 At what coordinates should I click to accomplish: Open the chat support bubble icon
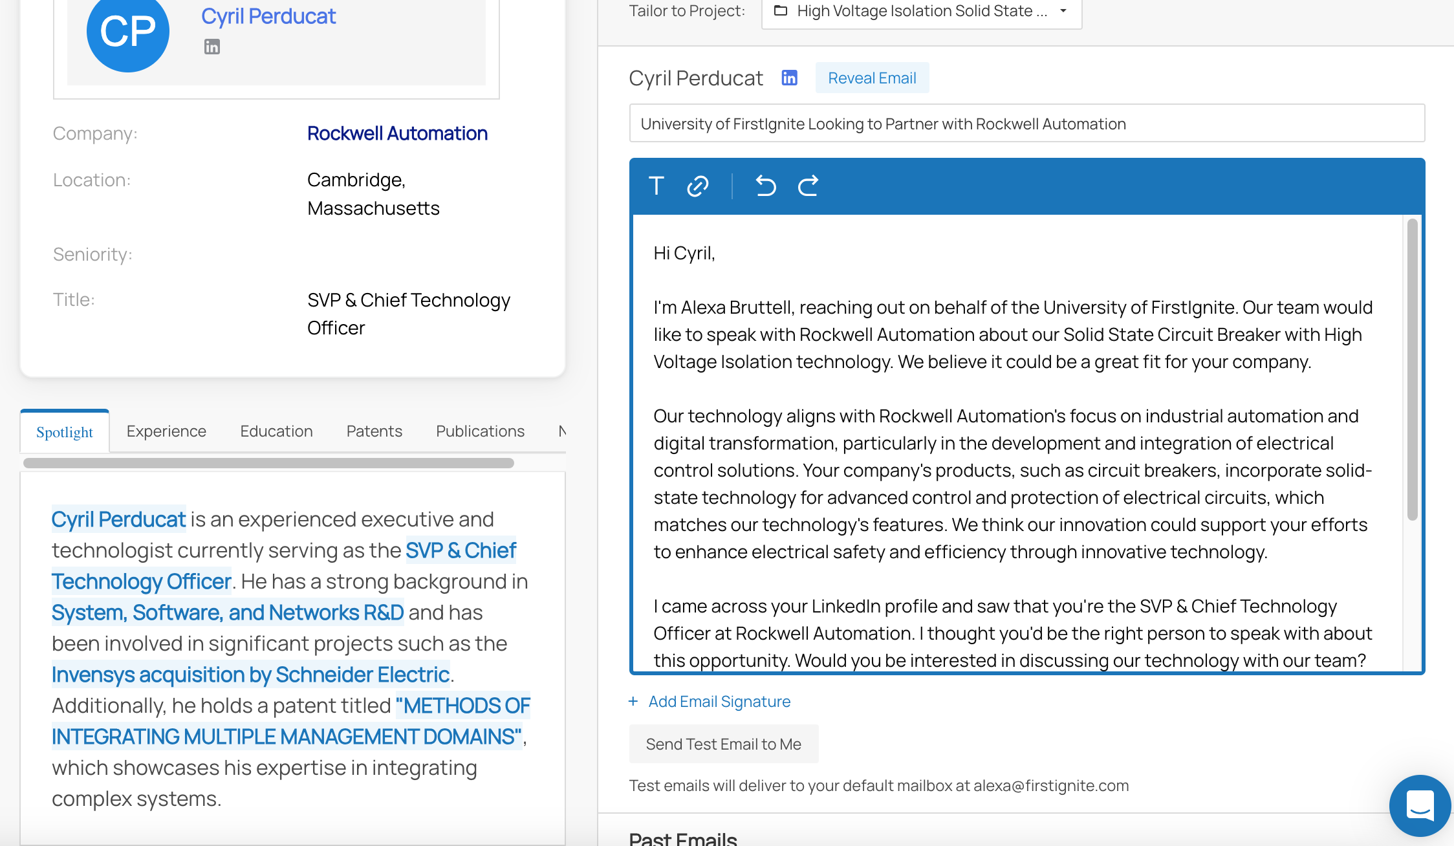point(1420,805)
